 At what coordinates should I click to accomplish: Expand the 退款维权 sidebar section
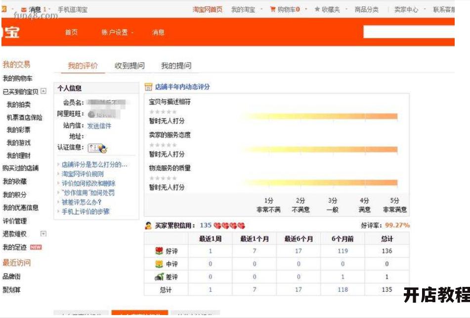click(43, 234)
